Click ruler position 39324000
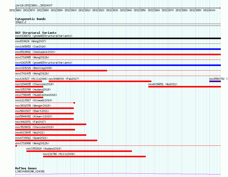 tap(209, 10)
